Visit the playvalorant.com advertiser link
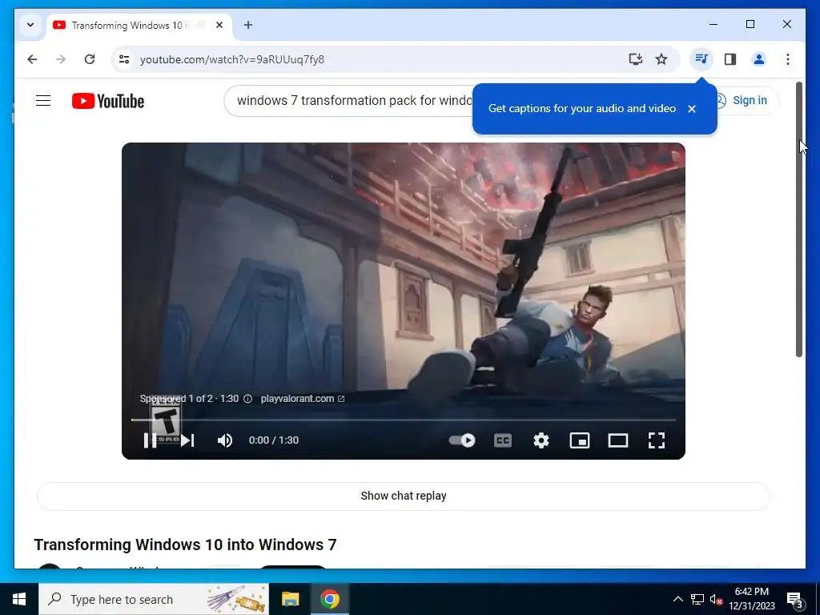 302,399
